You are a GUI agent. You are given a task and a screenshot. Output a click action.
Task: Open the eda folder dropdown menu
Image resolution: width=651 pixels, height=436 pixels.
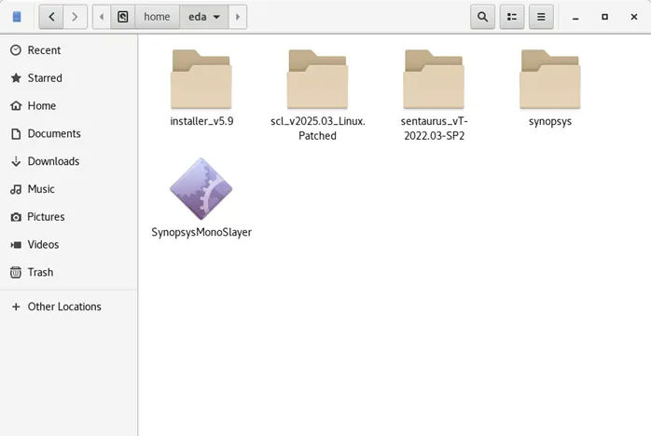[204, 17]
